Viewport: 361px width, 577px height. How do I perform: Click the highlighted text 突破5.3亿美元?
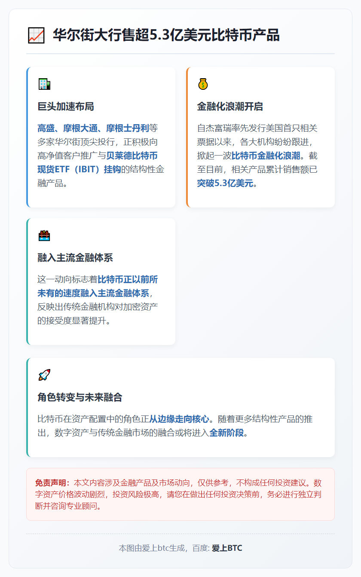[x=225, y=183]
